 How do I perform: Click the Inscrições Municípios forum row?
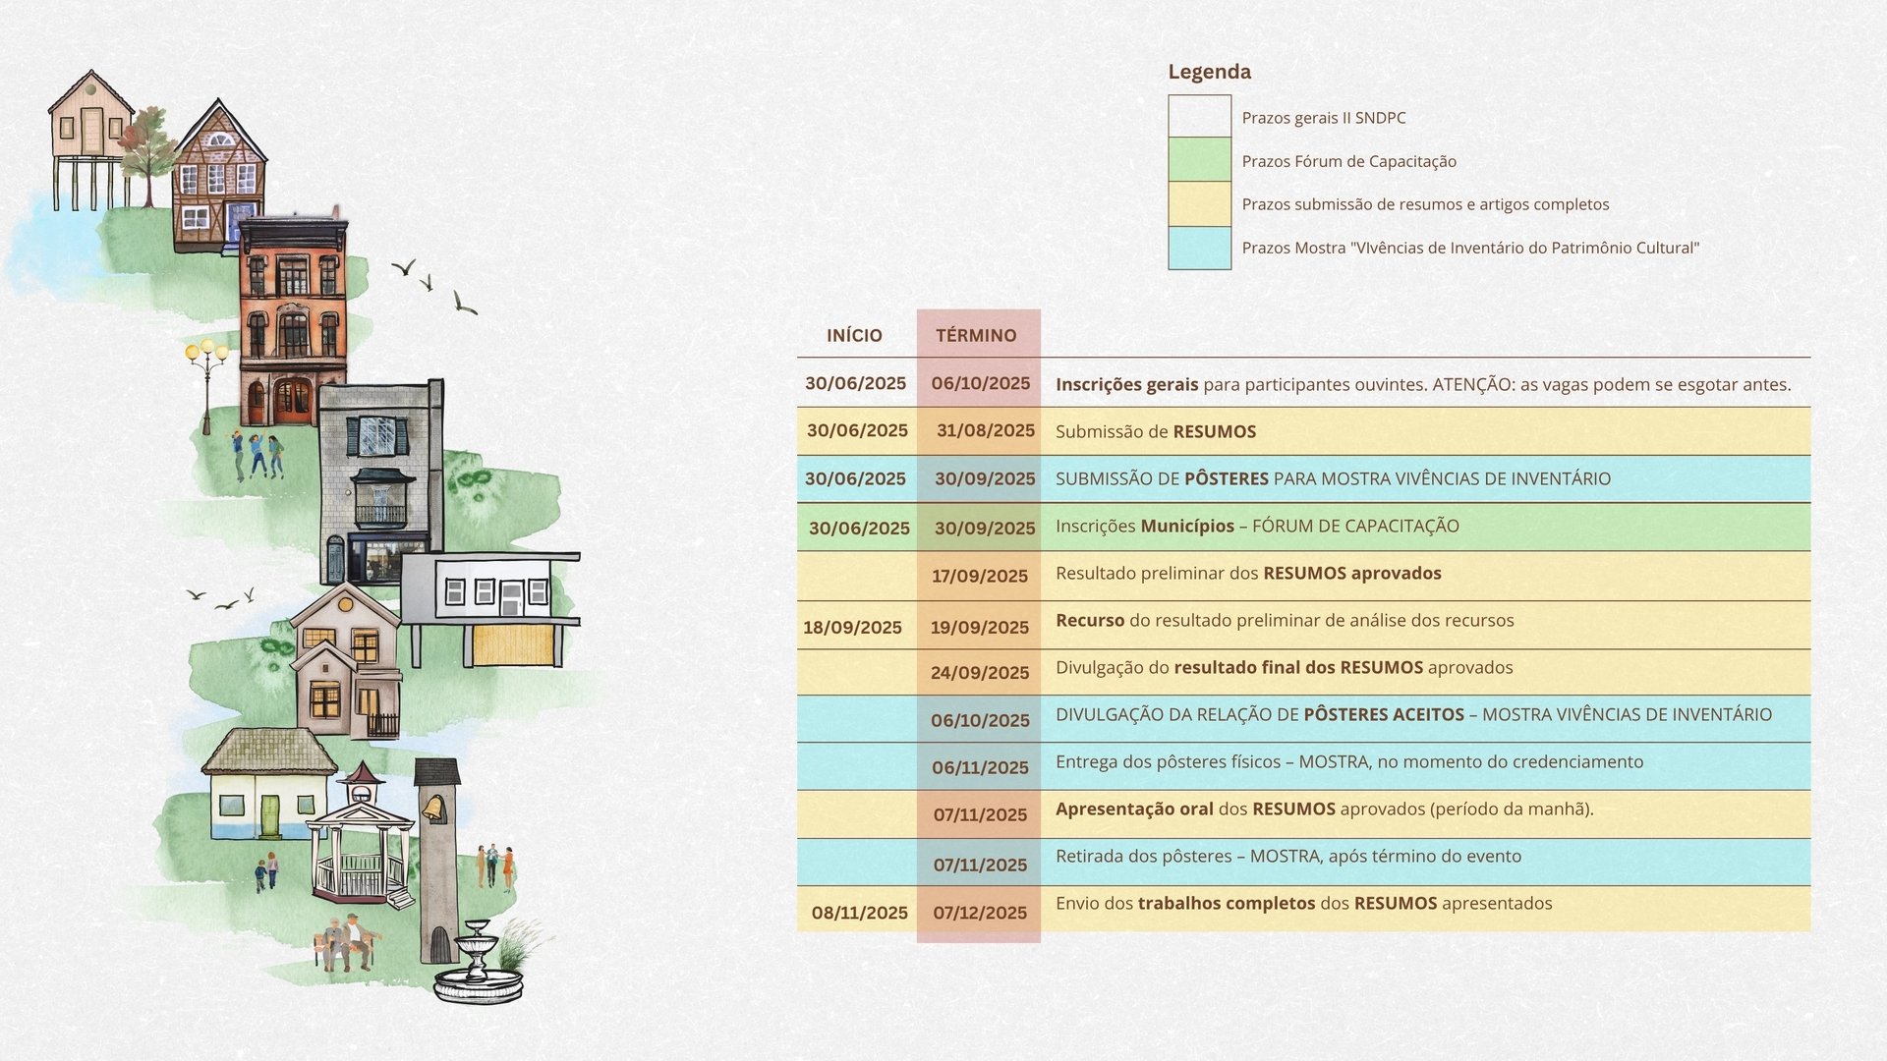(1256, 526)
